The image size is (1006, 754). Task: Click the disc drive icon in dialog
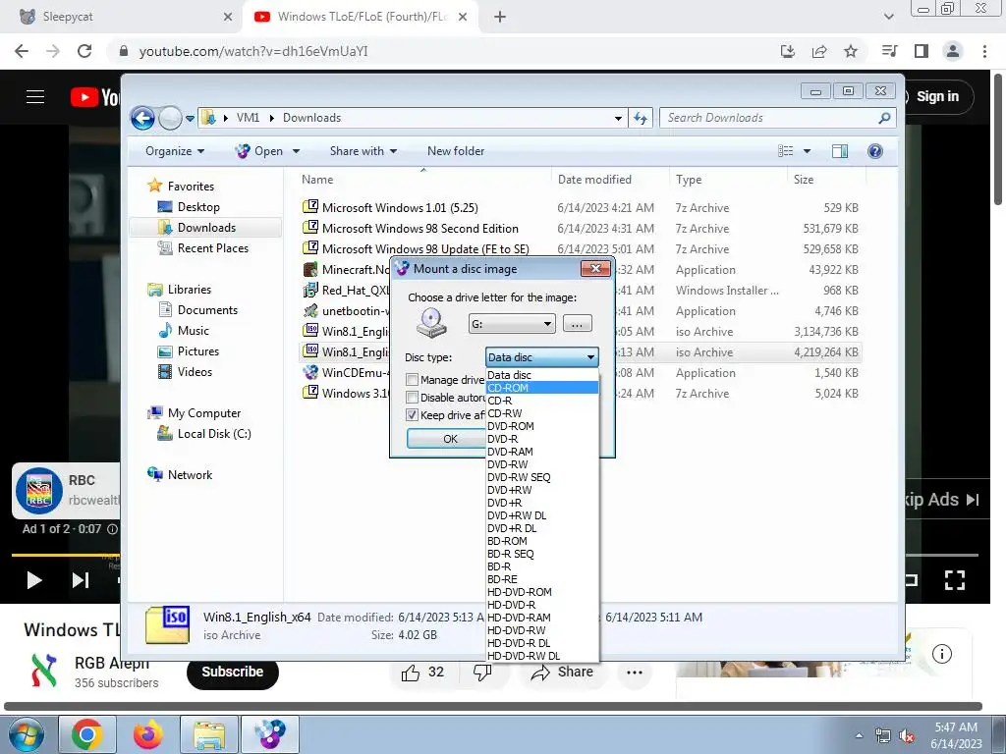[x=431, y=322]
